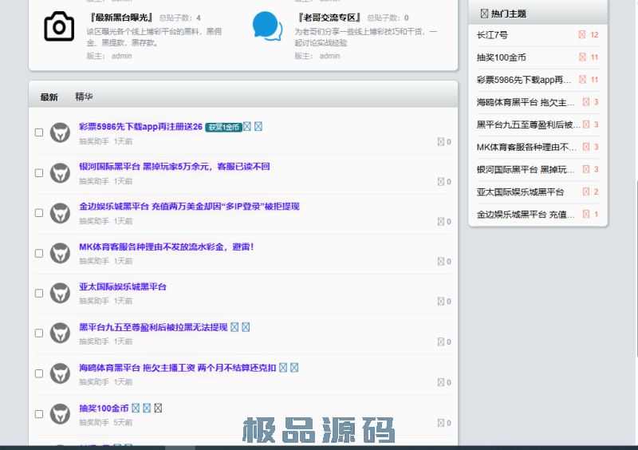This screenshot has width=638, height=450.
Task: Click icon next to 热门主题 heading
Action: tap(484, 14)
